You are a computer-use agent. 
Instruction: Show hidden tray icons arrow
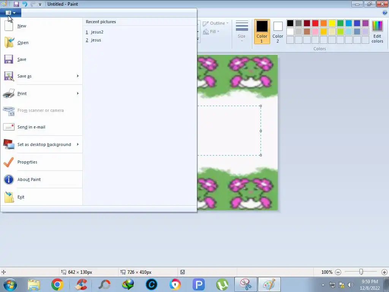click(323, 285)
